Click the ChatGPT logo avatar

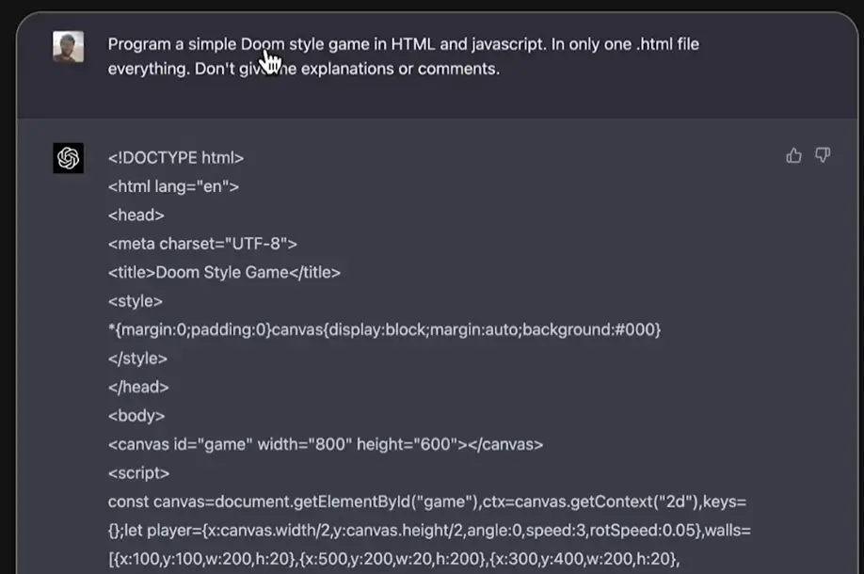point(69,158)
